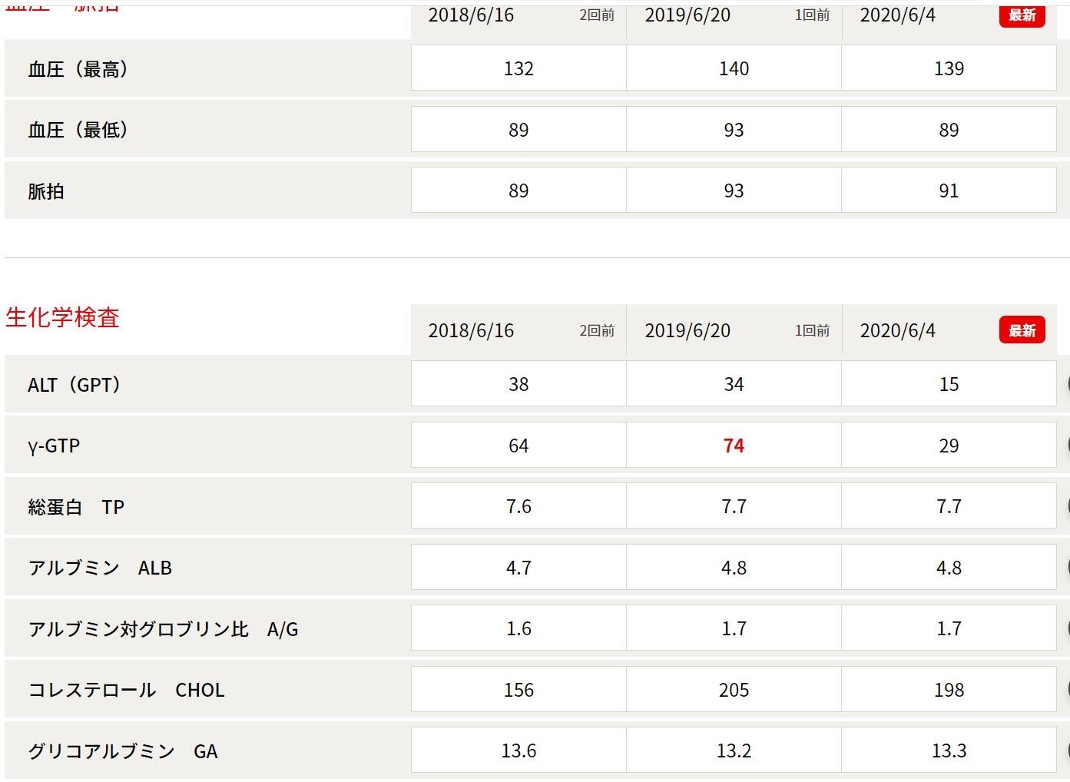Image resolution: width=1070 pixels, height=782 pixels.
Task: Click the γ-GTP value 64
Action: tap(518, 446)
